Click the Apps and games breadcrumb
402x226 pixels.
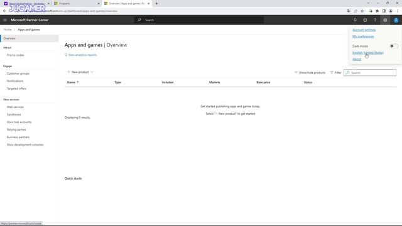point(29,30)
